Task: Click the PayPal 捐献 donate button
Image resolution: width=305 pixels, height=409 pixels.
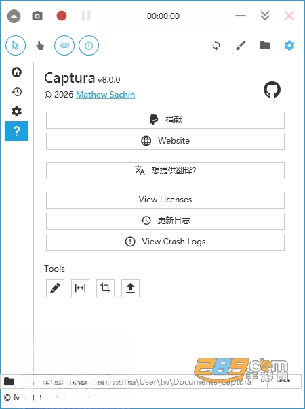Action: (165, 121)
